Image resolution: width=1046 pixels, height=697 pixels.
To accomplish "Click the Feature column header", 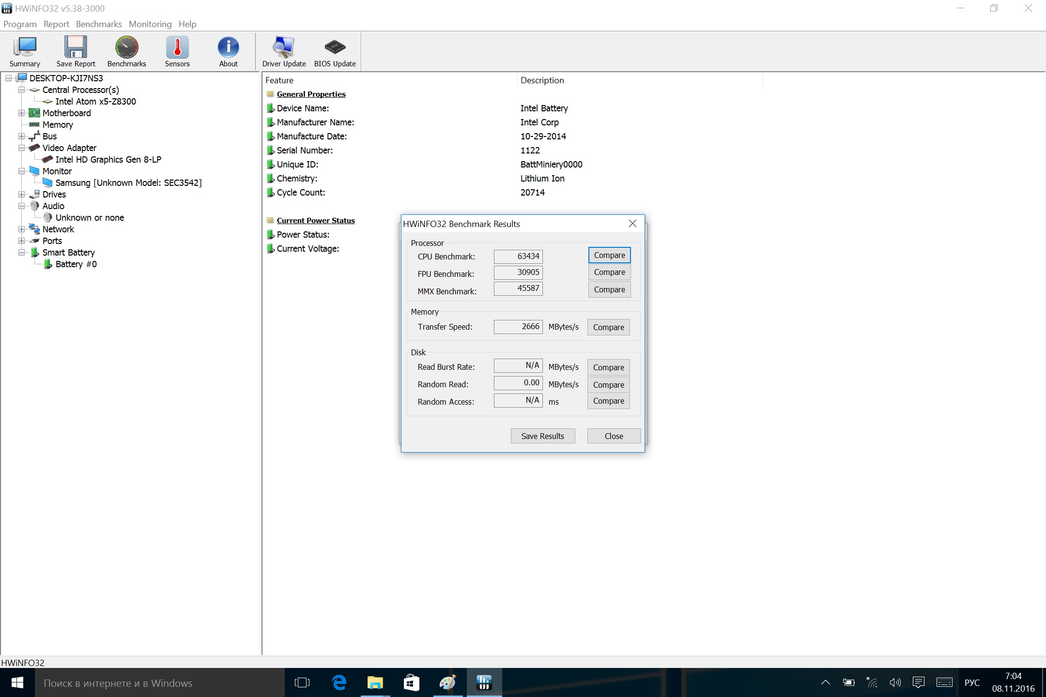I will (x=390, y=80).
